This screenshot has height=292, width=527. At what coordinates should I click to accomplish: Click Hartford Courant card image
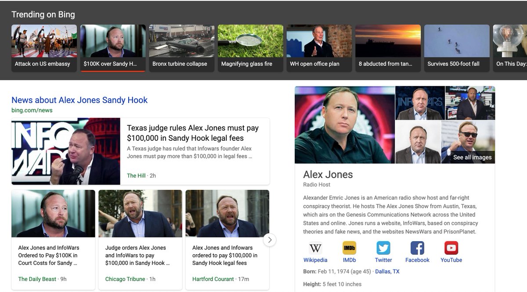click(x=227, y=214)
